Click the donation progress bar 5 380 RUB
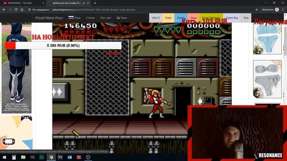The width and height of the screenshot is (287, 161). (x=63, y=46)
